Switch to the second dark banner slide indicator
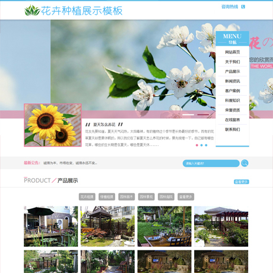Image resolution: width=273 pixels, height=273 pixels. click(203, 115)
